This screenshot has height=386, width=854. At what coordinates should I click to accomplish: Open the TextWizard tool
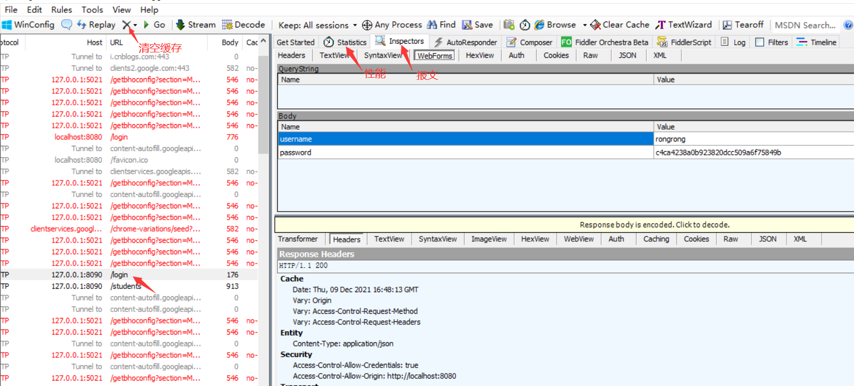[684, 25]
